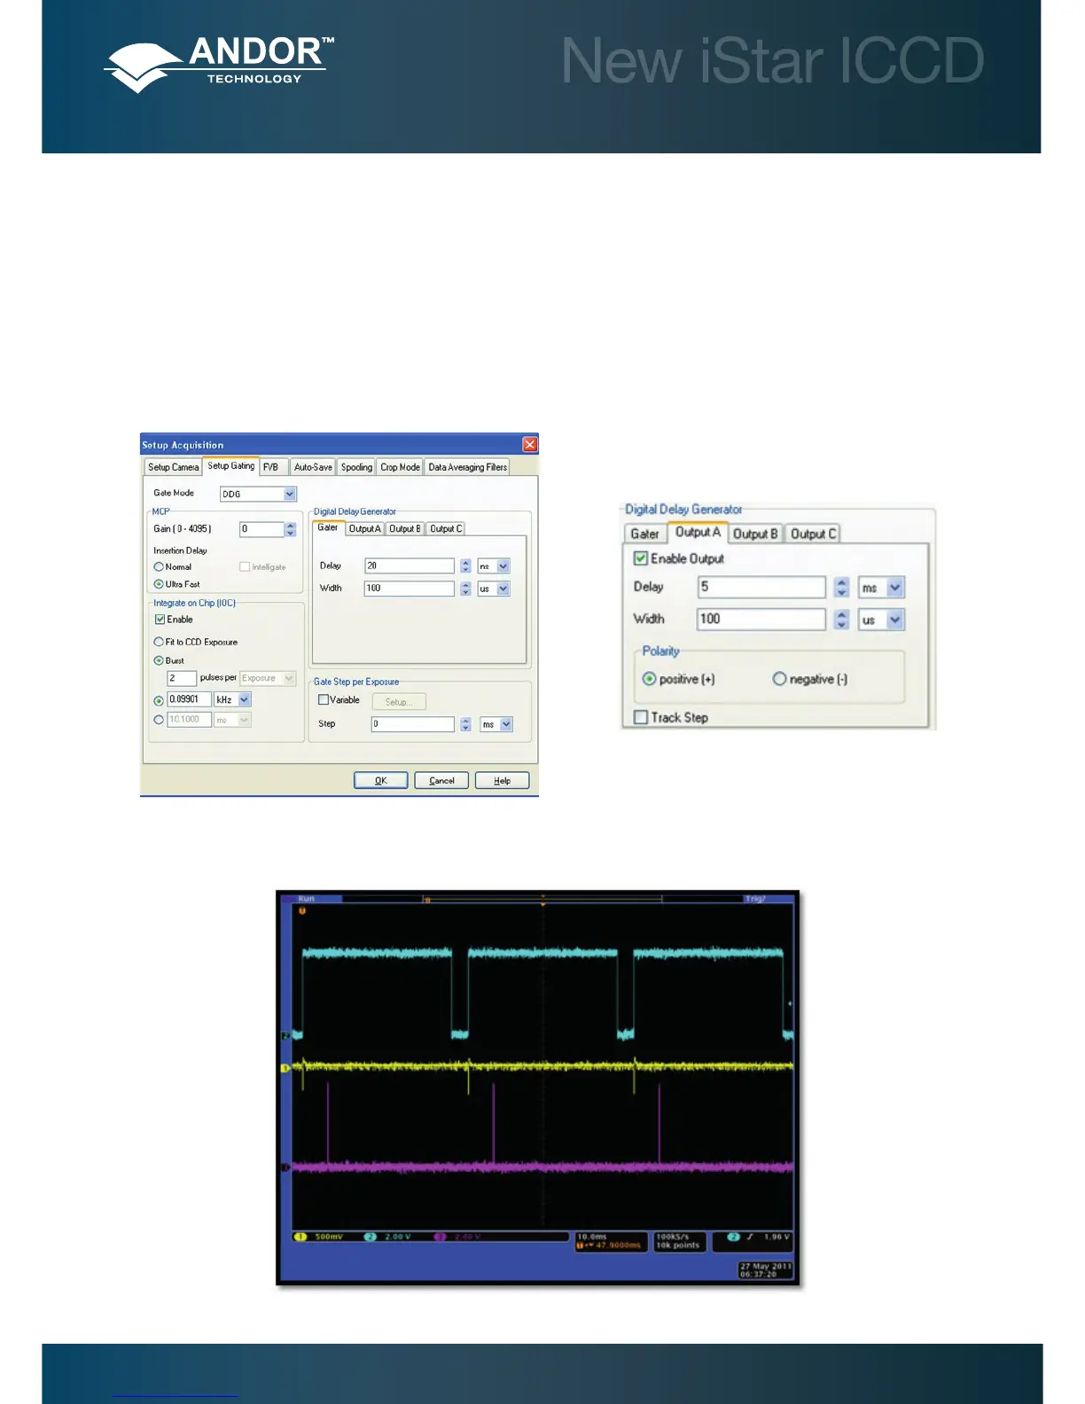Switch to the Setup Camera tab

[174, 467]
